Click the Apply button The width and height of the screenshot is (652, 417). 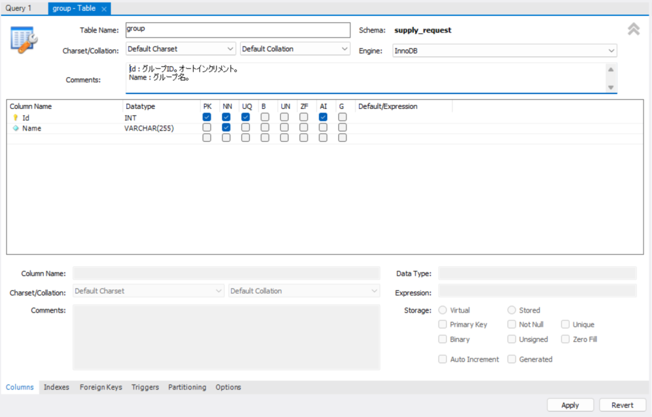(x=570, y=405)
